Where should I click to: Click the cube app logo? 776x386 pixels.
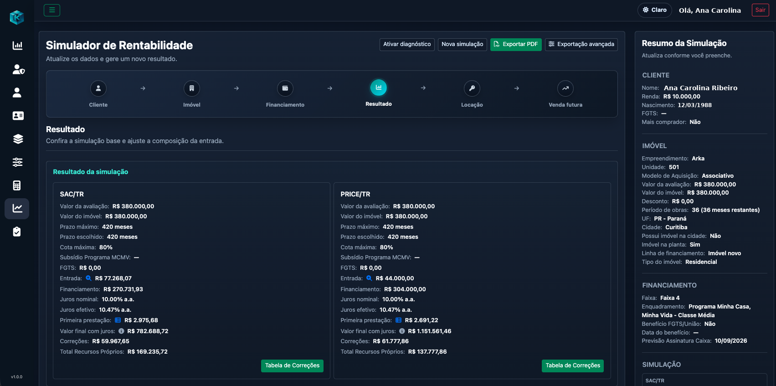coord(17,17)
